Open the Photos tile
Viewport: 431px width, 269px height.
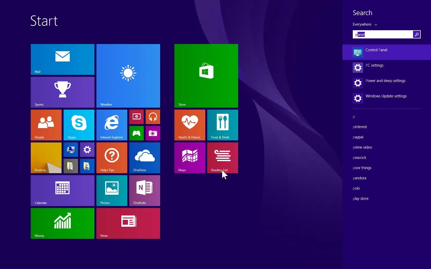112,191
